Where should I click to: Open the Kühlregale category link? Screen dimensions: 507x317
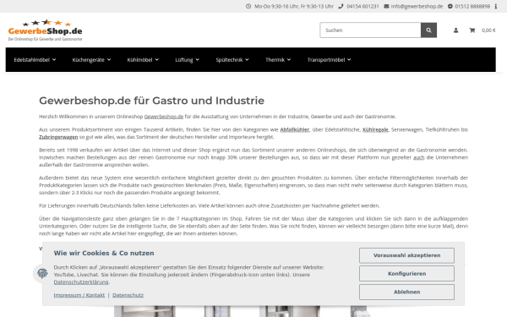point(375,129)
